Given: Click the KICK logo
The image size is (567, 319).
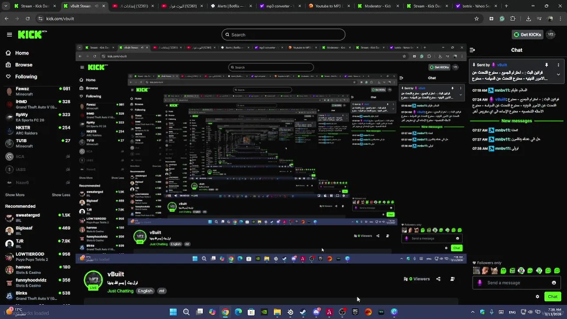Looking at the screenshot, I should tap(32, 35).
